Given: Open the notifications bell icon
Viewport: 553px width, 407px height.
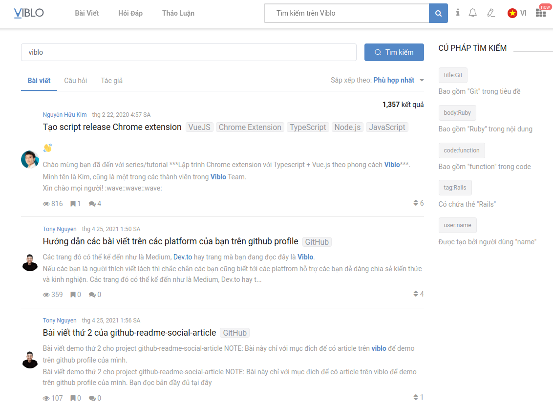Looking at the screenshot, I should pos(472,13).
